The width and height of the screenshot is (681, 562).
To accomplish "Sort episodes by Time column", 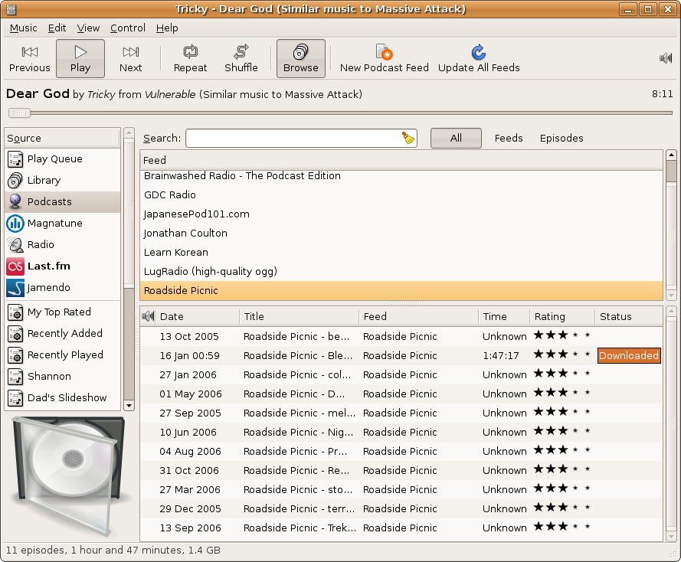I will (x=504, y=316).
